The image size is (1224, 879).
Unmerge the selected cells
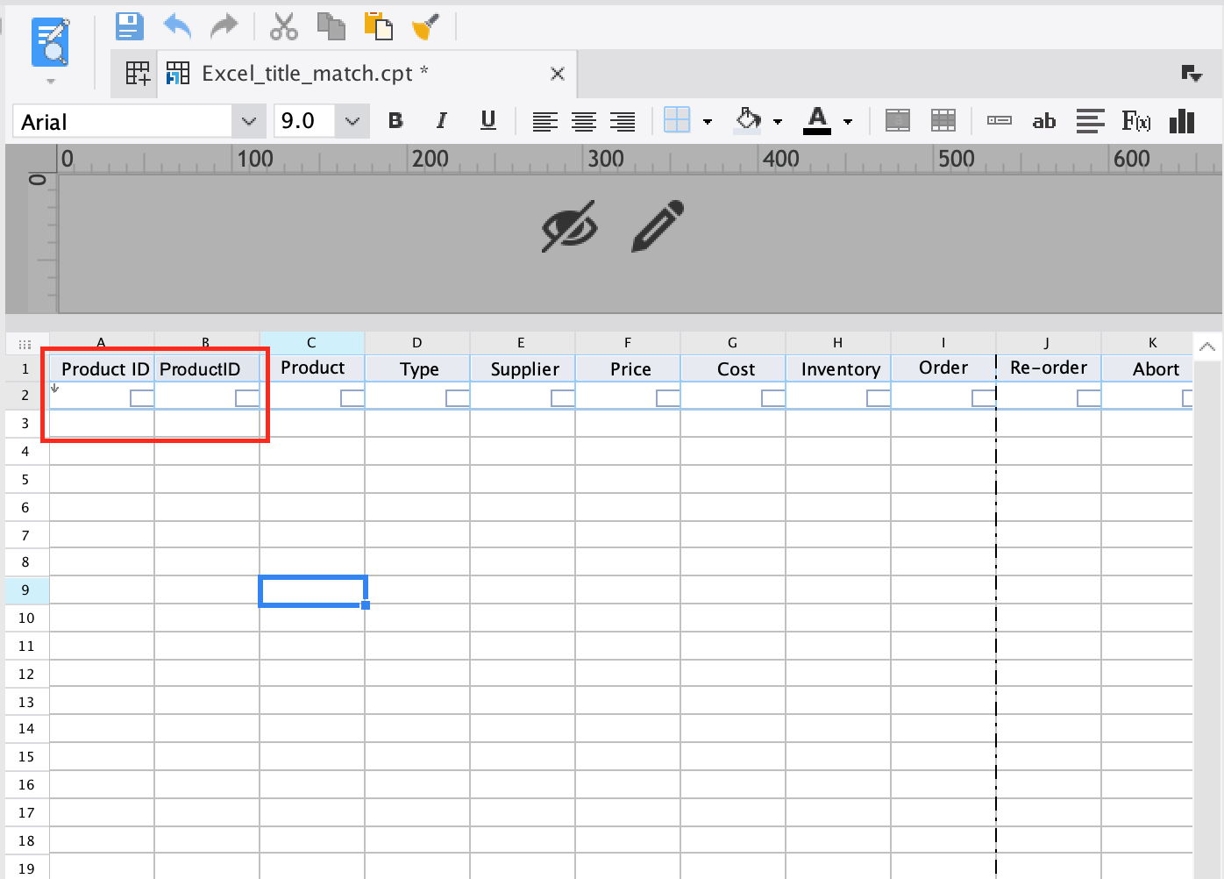pyautogui.click(x=943, y=120)
